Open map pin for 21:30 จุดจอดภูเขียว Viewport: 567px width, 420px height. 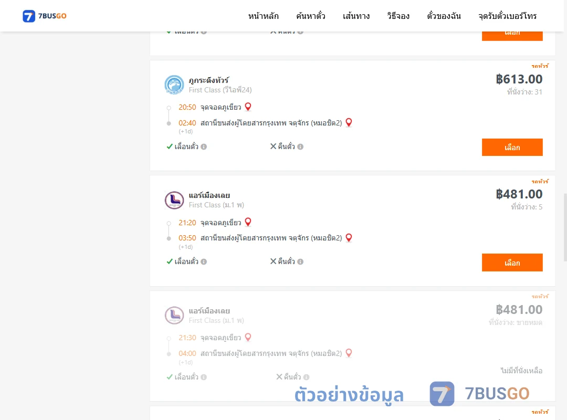pos(248,337)
